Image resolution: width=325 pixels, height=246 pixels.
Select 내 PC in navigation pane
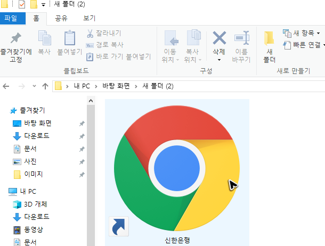28,192
